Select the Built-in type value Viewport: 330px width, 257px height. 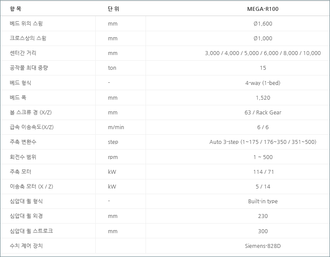click(x=262, y=201)
